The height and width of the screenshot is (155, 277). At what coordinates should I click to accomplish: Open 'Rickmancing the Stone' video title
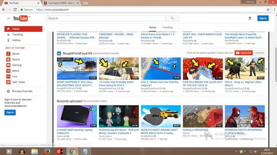(119, 131)
